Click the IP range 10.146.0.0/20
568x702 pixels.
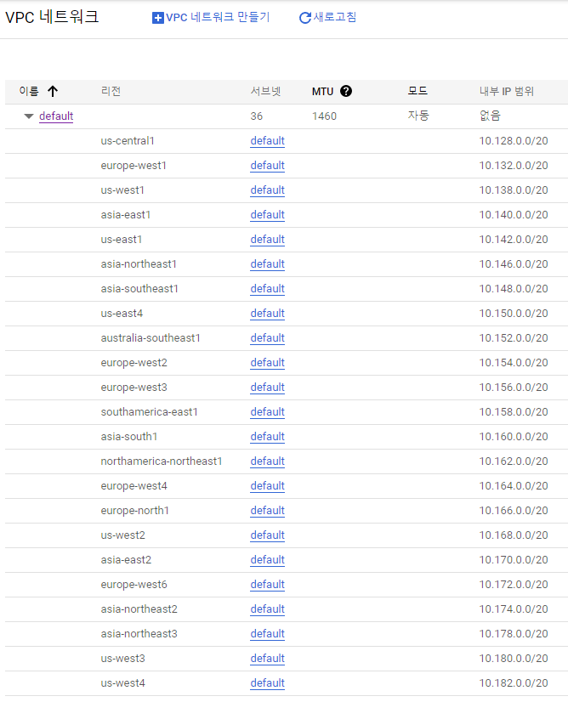514,263
